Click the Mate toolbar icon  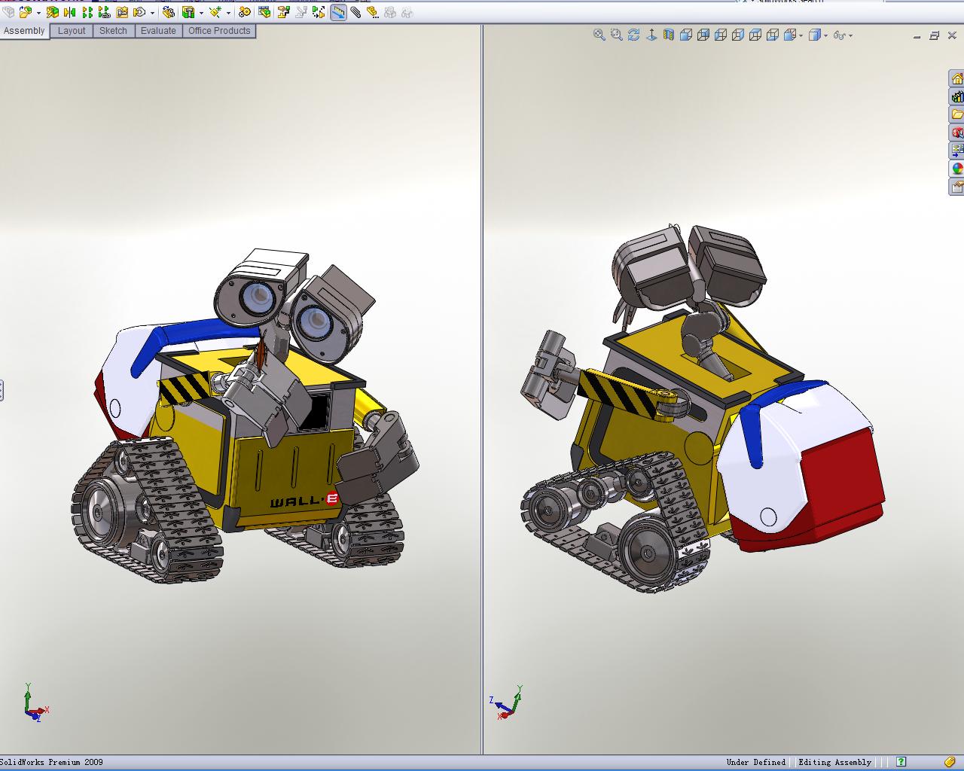(52, 12)
